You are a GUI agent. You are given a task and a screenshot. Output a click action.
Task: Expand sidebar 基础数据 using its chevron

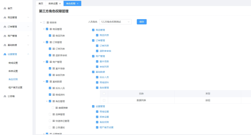pyautogui.click(x=28, y=45)
